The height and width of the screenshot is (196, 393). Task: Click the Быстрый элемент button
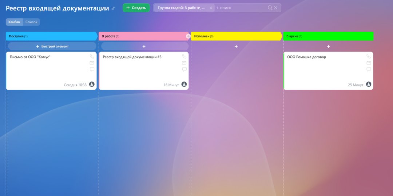(52, 46)
